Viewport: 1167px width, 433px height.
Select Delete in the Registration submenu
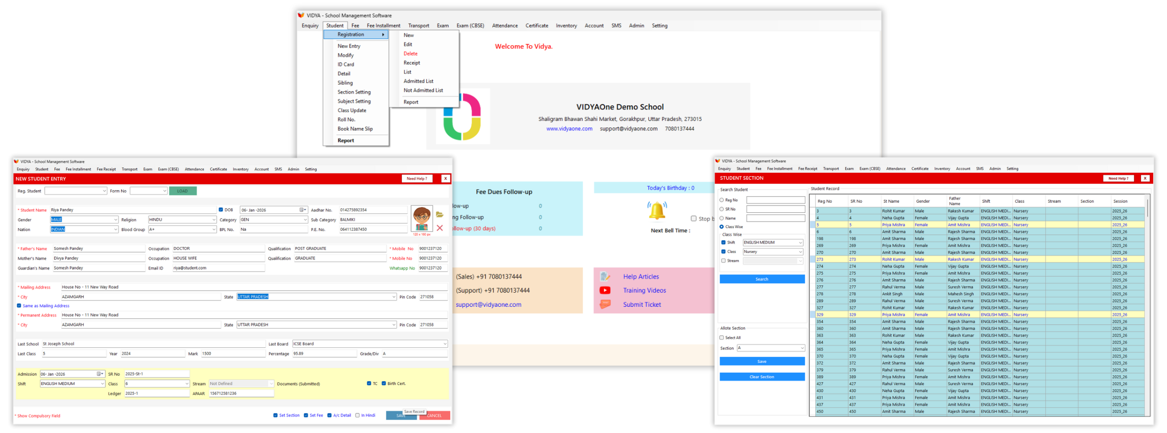(410, 54)
